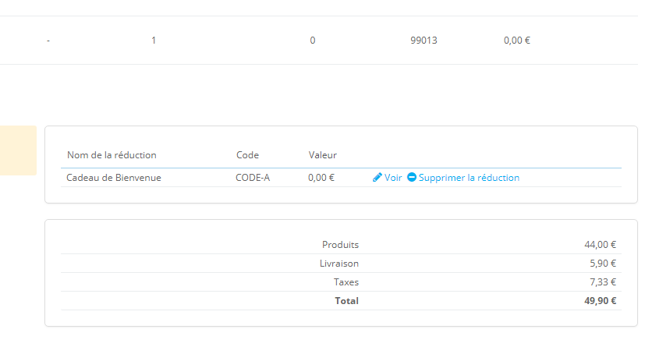
Task: Click the minus-circle icon to remove the discount
Action: 412,178
